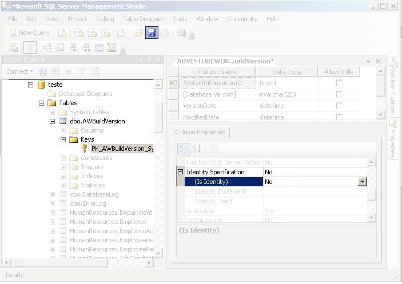Image resolution: width=402 pixels, height=284 pixels.
Task: Open the Solution Explorer side tab
Action: tap(393, 86)
